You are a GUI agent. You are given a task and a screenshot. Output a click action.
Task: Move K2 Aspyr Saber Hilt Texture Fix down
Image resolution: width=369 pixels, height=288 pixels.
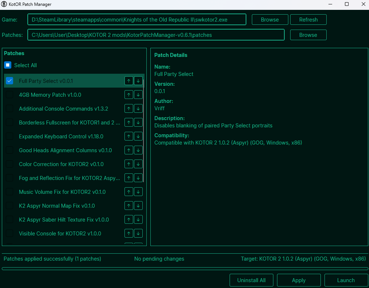tap(138, 219)
